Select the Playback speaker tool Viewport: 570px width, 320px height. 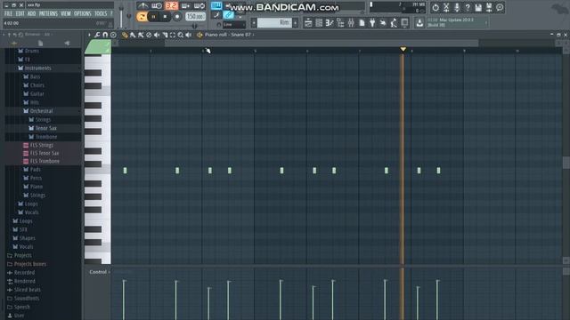coord(189,35)
